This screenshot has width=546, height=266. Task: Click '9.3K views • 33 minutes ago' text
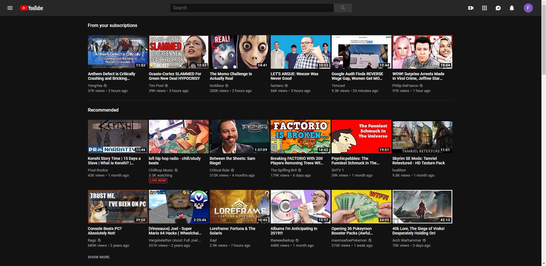pos(355,91)
